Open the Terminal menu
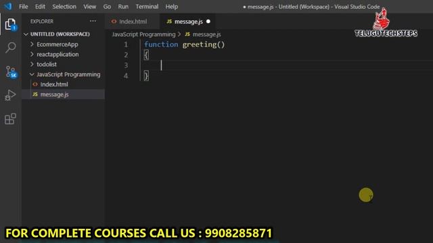The width and height of the screenshot is (433, 243). point(147,6)
